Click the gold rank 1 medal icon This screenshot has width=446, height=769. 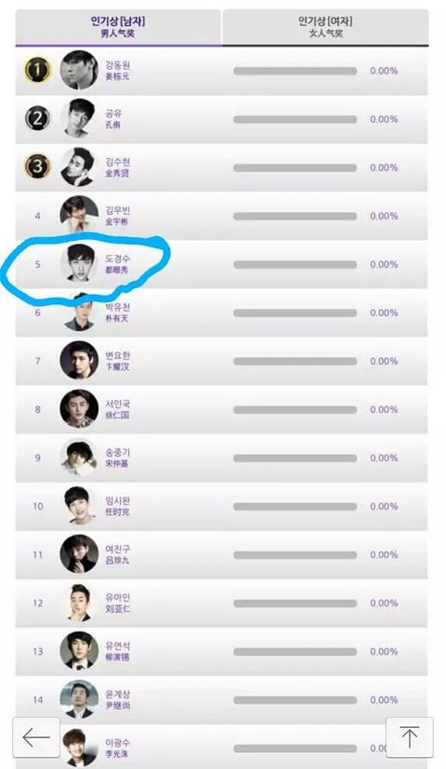coord(38,70)
